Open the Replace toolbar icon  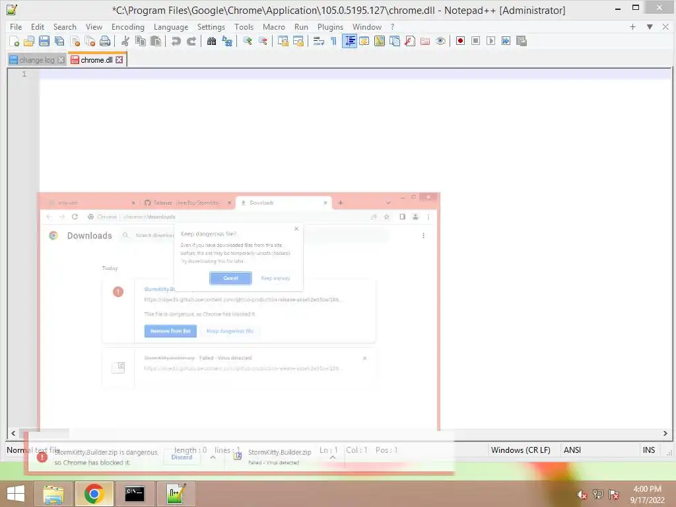227,41
